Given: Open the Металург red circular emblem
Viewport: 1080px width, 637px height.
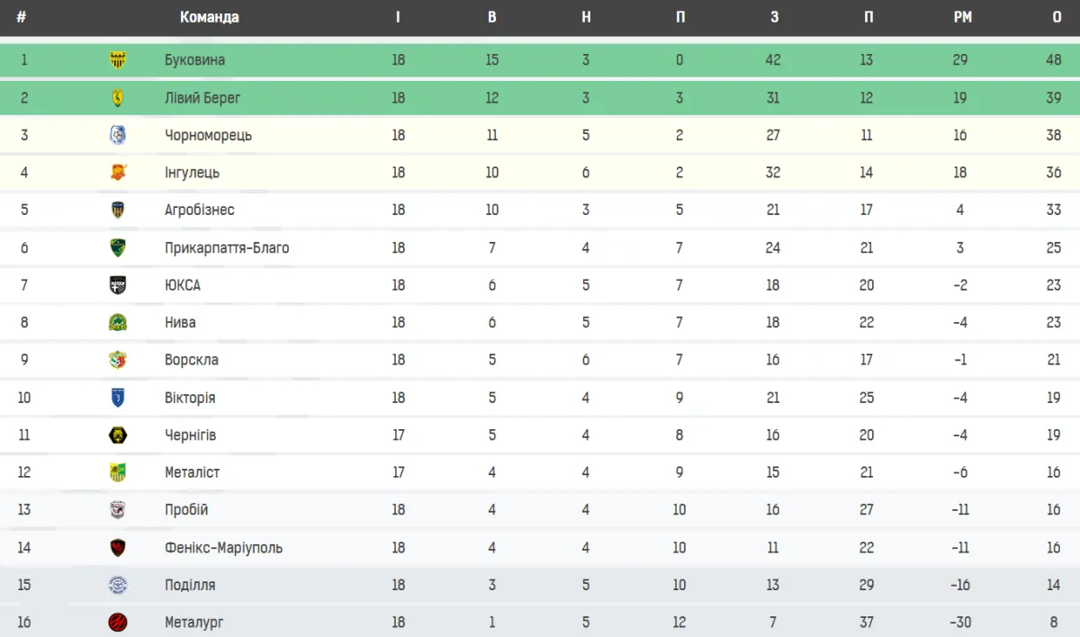Looking at the screenshot, I should point(118,623).
